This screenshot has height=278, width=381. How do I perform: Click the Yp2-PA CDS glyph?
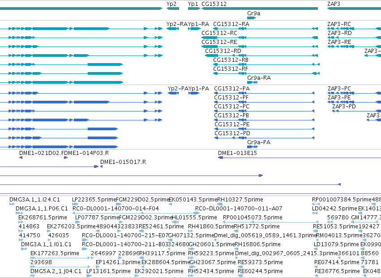tap(173, 93)
